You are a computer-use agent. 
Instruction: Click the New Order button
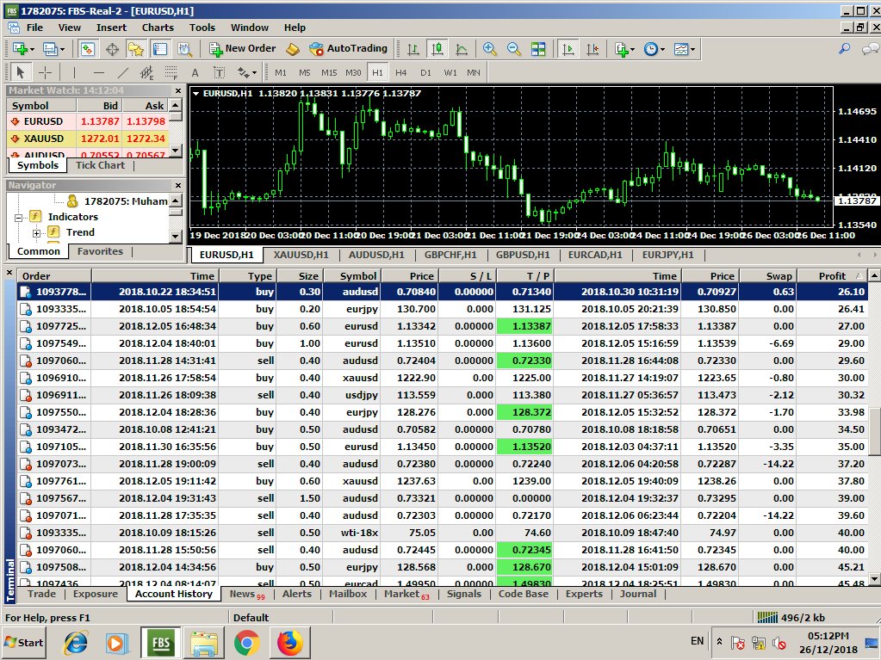coord(243,49)
